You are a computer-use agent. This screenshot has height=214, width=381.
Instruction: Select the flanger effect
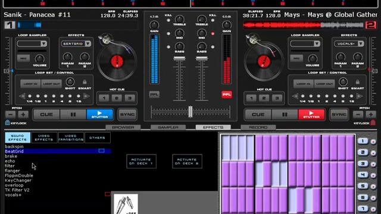point(12,171)
